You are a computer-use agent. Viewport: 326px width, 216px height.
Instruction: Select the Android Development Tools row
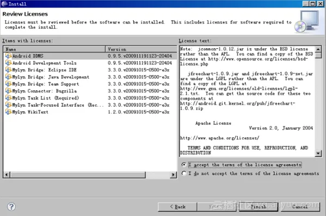[x=90, y=63]
